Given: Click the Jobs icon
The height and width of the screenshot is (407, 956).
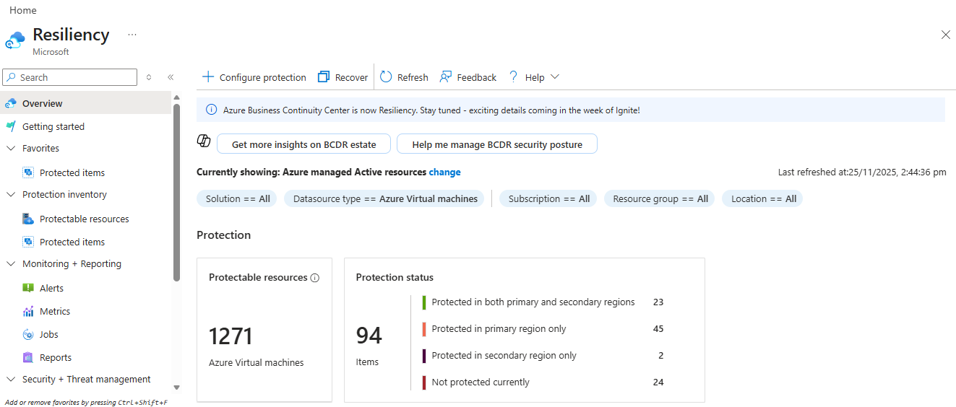Looking at the screenshot, I should click(28, 335).
